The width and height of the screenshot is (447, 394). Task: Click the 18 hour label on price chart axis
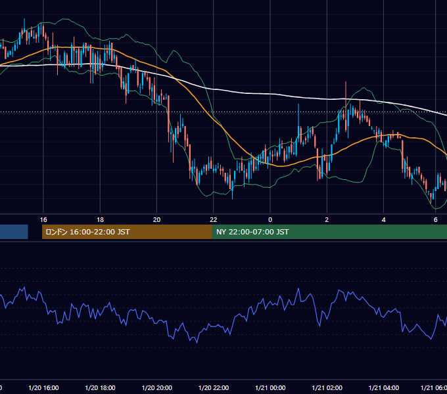[100, 220]
